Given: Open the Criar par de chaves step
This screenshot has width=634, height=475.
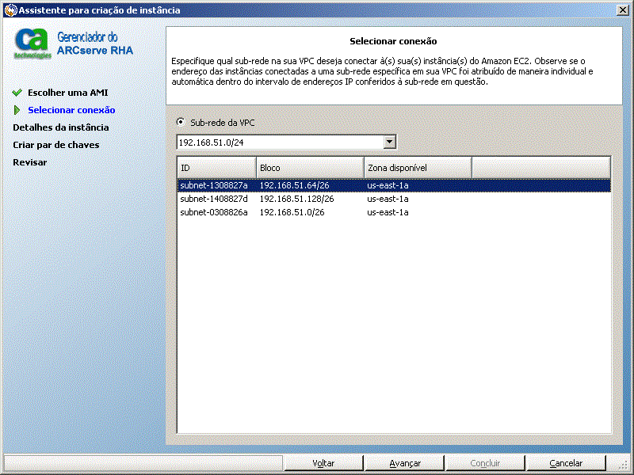Looking at the screenshot, I should pos(55,145).
